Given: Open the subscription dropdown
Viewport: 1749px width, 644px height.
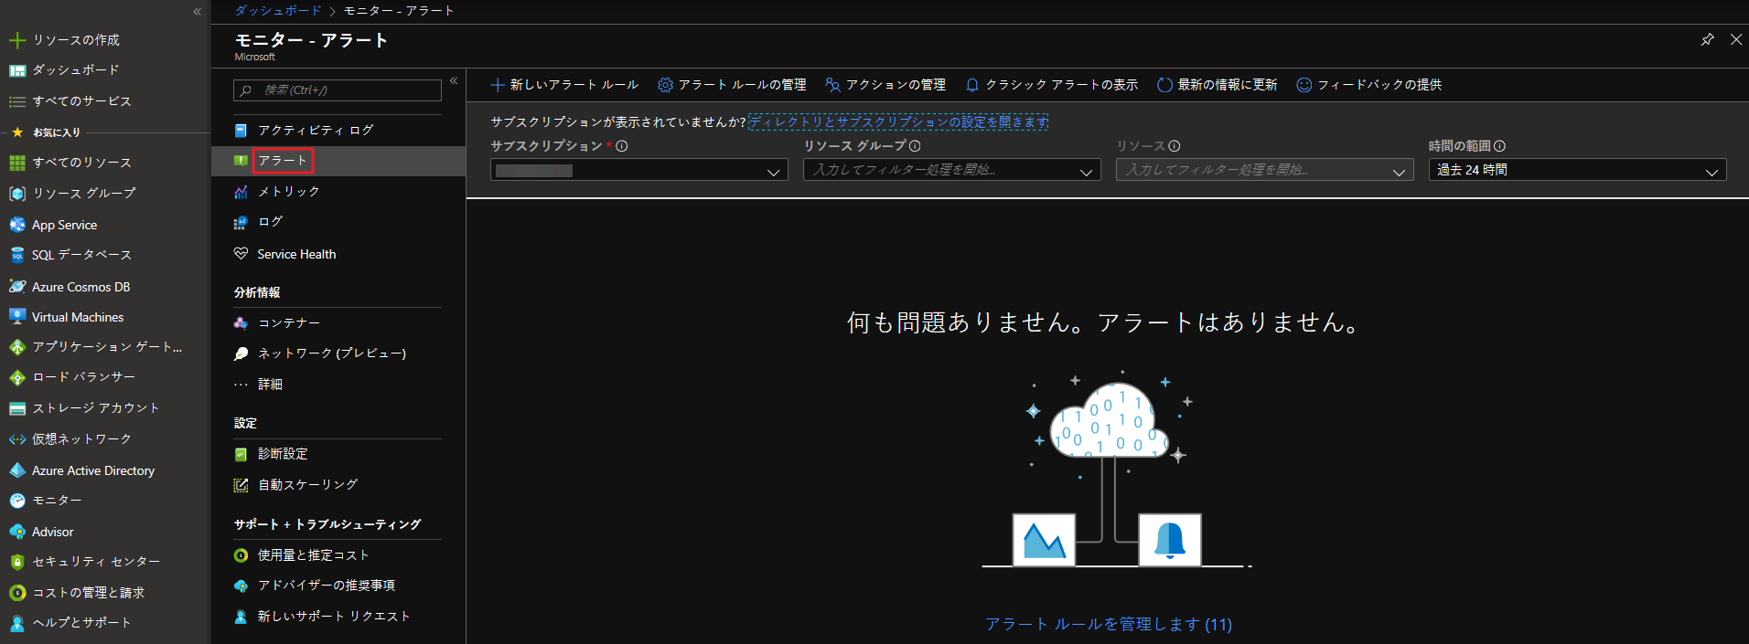Looking at the screenshot, I should tap(638, 171).
